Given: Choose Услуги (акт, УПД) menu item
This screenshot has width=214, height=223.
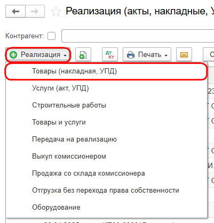Looking at the screenshot, I should pos(106,88).
